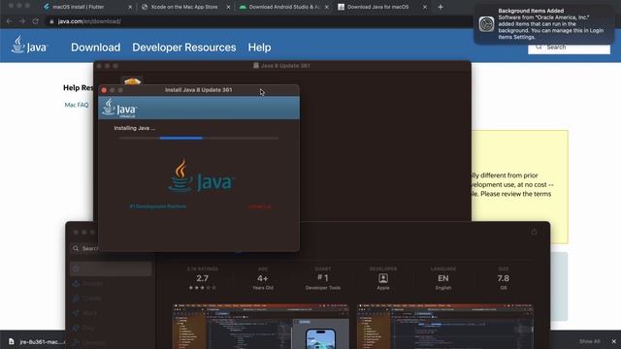Click the Java site search field

pos(569,48)
